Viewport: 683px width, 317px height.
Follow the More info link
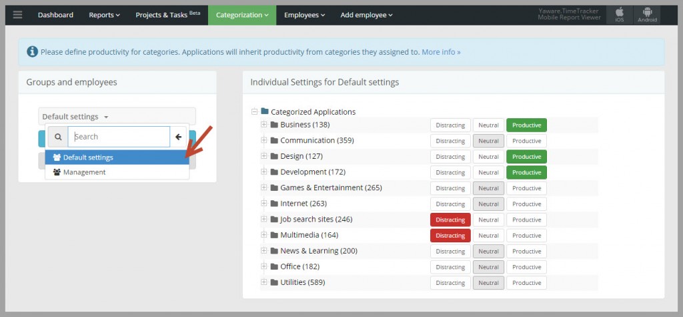coord(441,52)
